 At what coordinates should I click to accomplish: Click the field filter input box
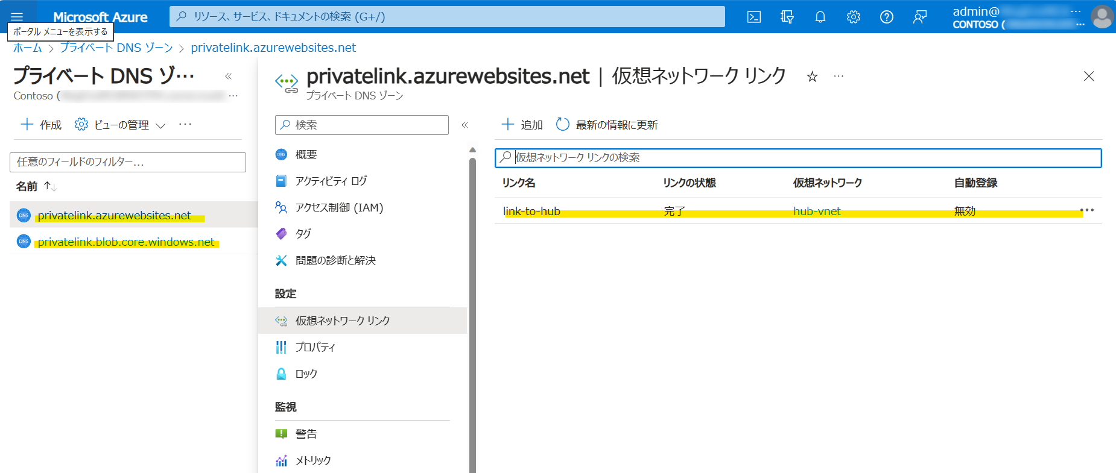(128, 162)
